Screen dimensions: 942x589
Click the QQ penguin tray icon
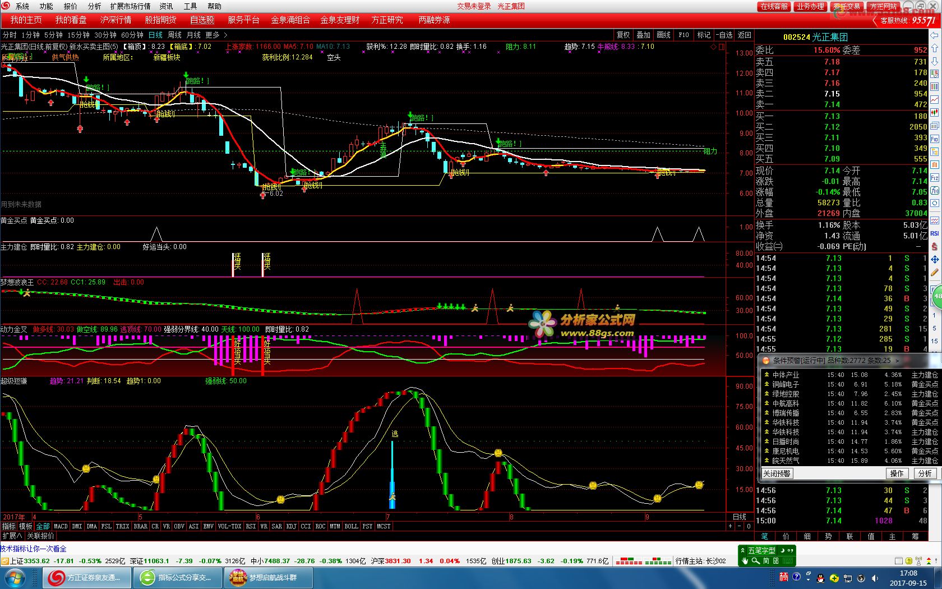click(820, 578)
